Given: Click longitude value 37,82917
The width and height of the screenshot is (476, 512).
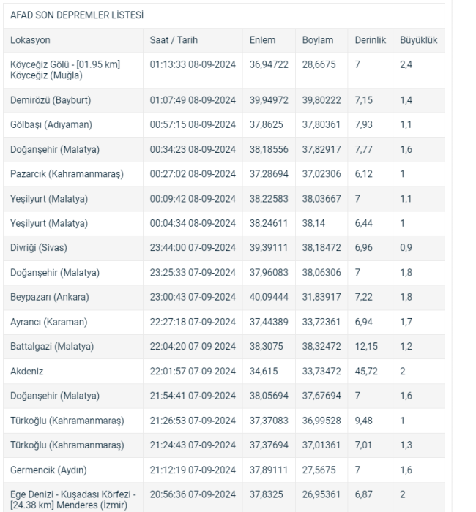Looking at the screenshot, I should [321, 149].
